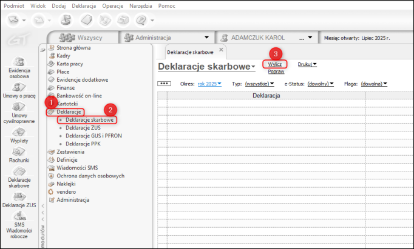Screen dimensions: 414x249
Task: Open the Drukuj dropdown
Action: coord(307,64)
